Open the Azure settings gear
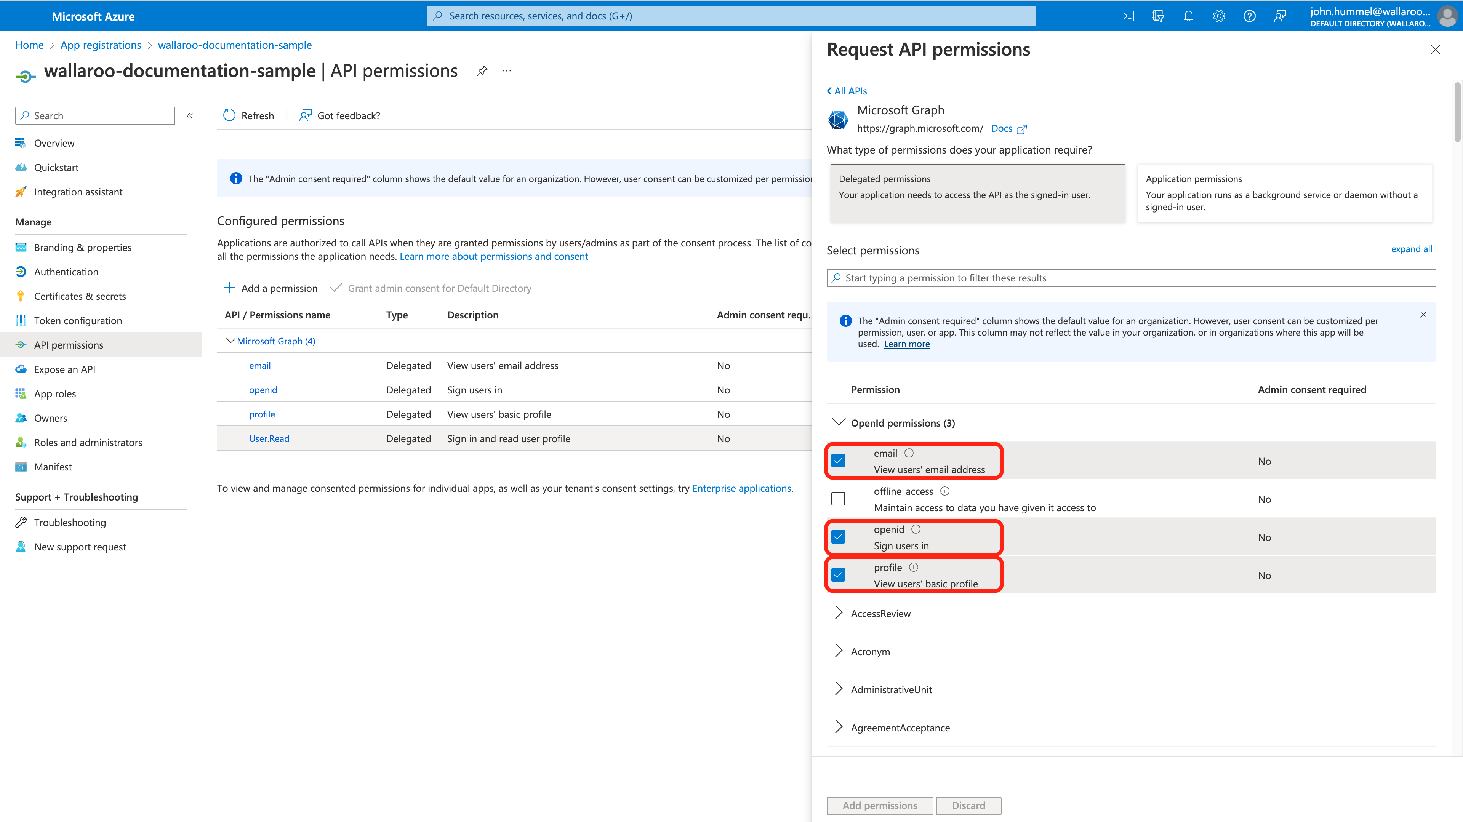1463x822 pixels. click(x=1219, y=15)
